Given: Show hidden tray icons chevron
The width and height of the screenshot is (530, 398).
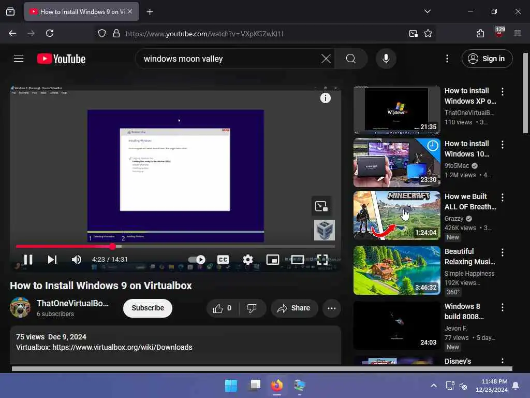Looking at the screenshot, I should [434, 386].
